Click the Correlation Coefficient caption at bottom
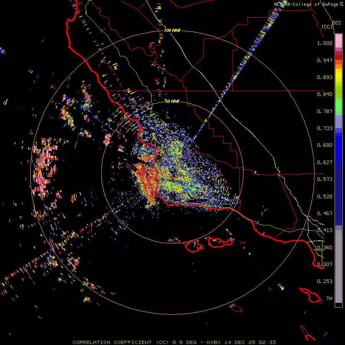This screenshot has width=345, height=345. (x=174, y=342)
